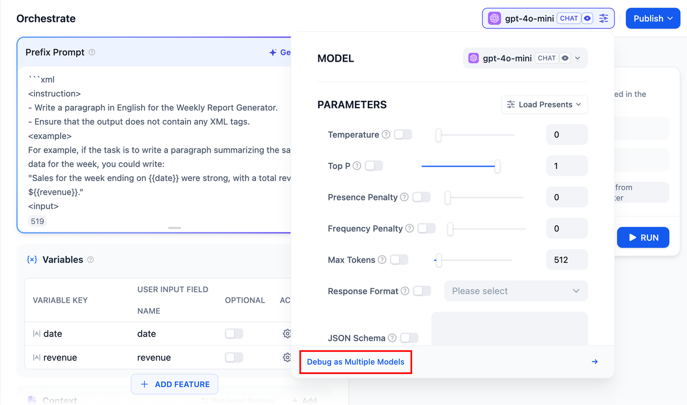Click the Prefix Prompt help icon
Image resolution: width=687 pixels, height=405 pixels.
point(92,52)
